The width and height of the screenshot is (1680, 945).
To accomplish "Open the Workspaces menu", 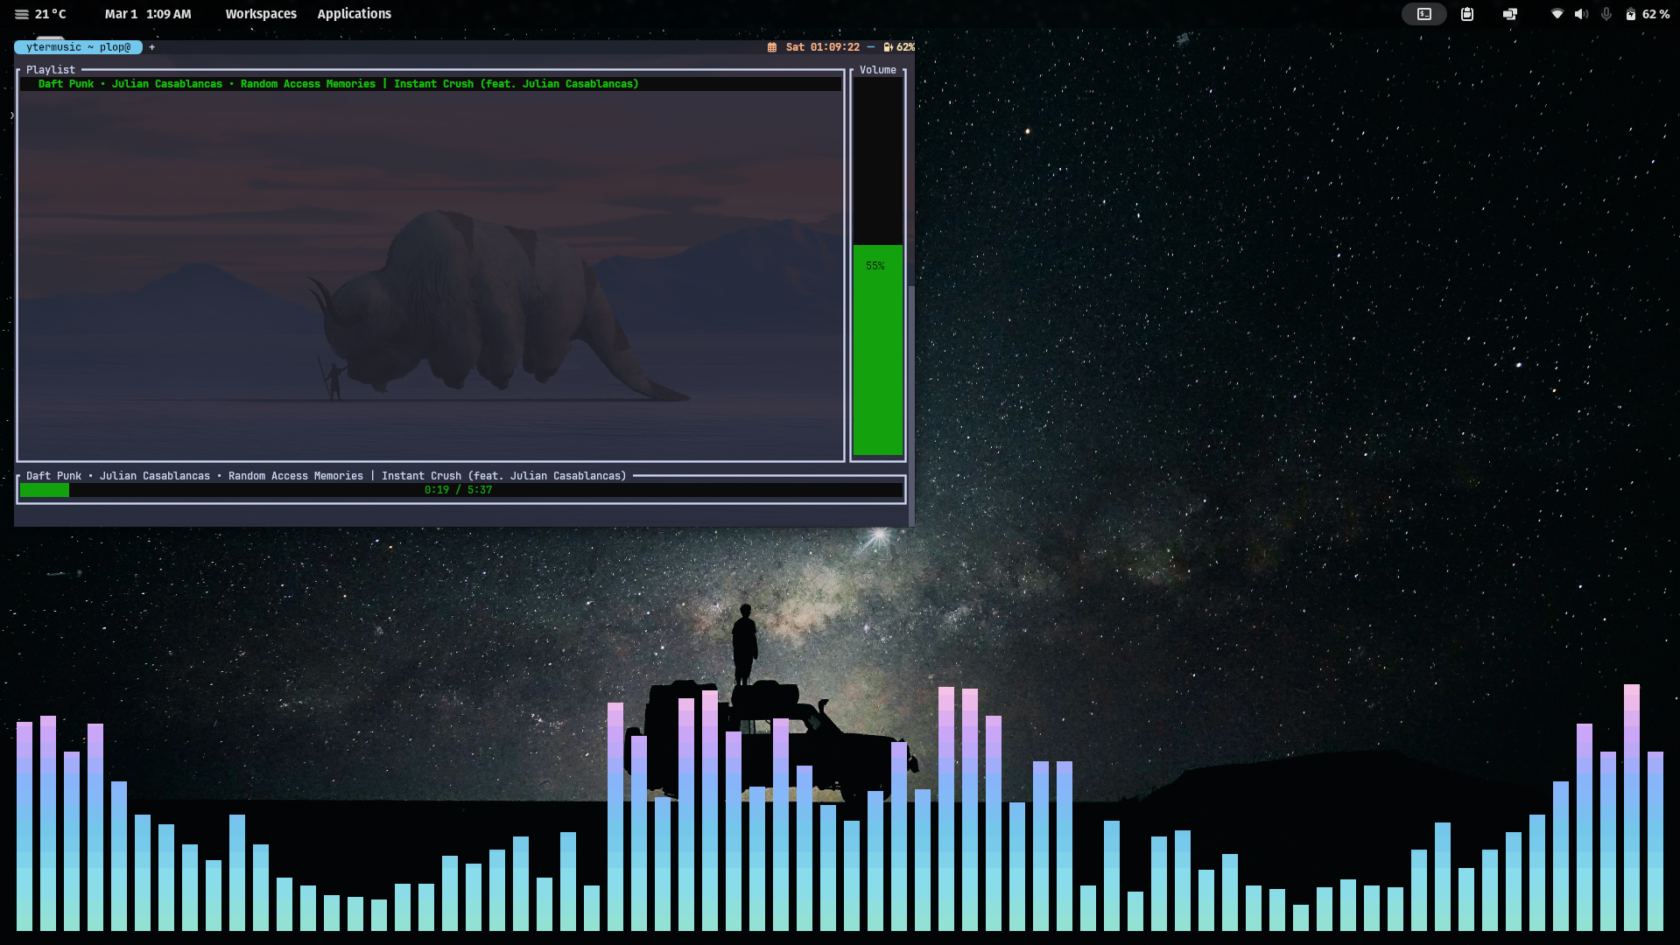I will [x=261, y=14].
